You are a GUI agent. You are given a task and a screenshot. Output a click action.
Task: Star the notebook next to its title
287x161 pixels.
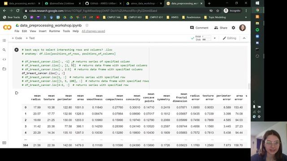pyautogui.click(x=87, y=25)
